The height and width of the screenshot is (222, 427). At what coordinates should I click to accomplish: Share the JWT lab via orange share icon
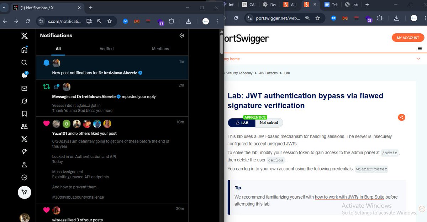(x=401, y=117)
